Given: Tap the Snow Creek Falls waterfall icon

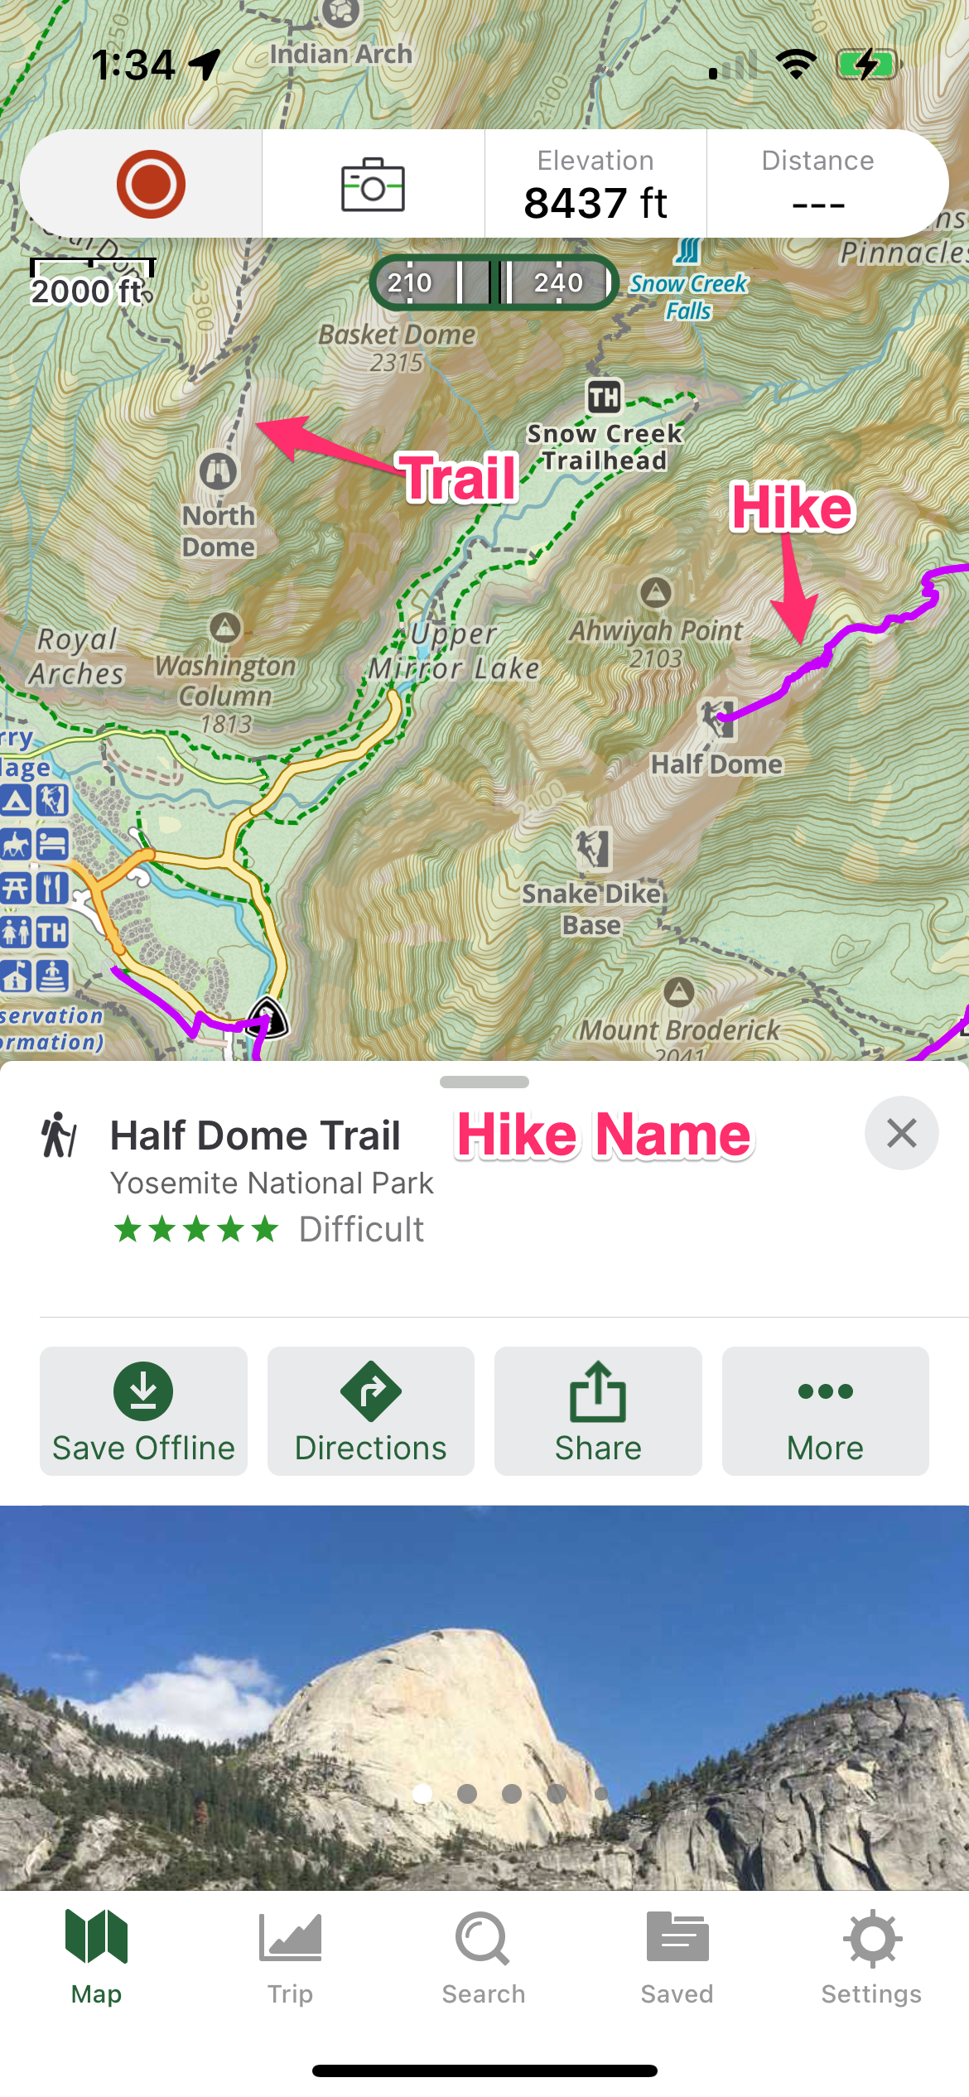Looking at the screenshot, I should [x=687, y=250].
